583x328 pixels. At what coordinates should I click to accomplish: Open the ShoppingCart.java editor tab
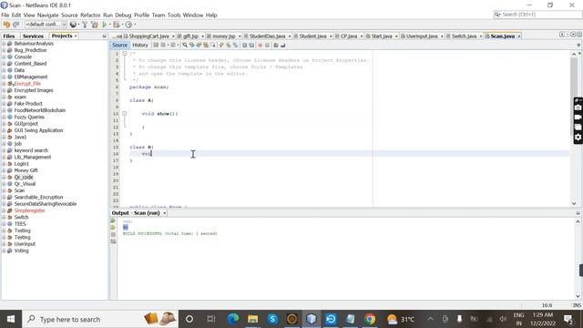[149, 36]
